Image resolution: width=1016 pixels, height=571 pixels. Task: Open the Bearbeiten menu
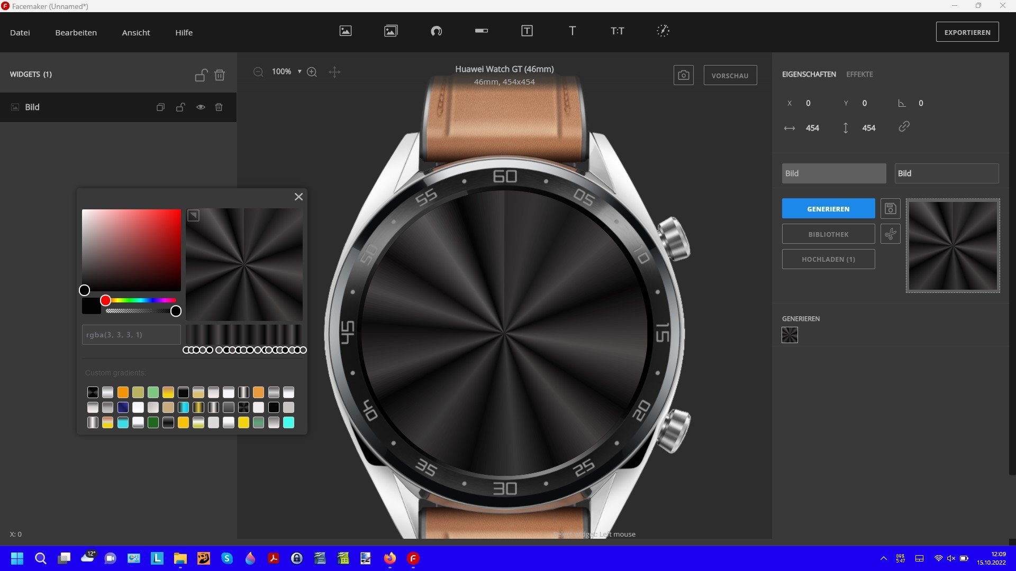pos(76,33)
